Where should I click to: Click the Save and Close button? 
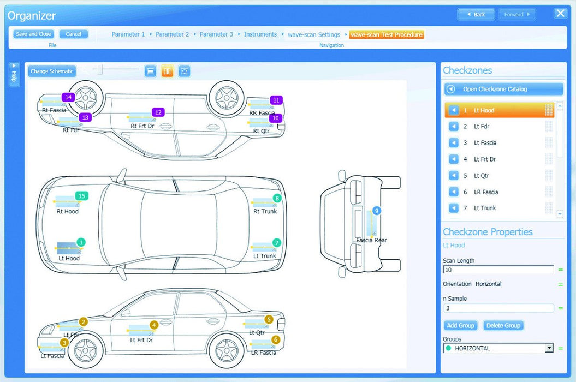[x=34, y=34]
